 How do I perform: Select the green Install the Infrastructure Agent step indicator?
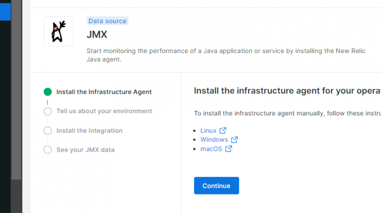click(x=47, y=92)
